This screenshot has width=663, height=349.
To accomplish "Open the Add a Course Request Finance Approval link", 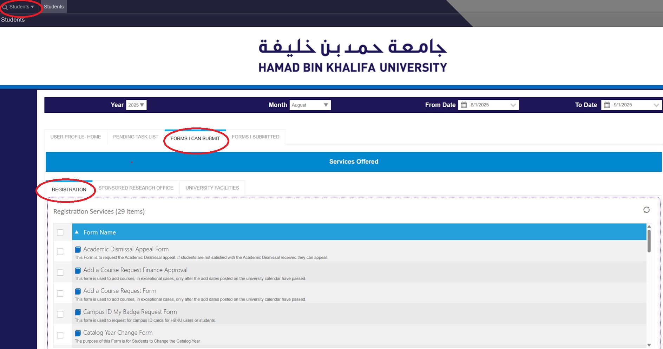I will 135,270.
